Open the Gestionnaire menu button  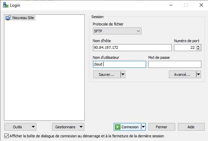point(68,127)
